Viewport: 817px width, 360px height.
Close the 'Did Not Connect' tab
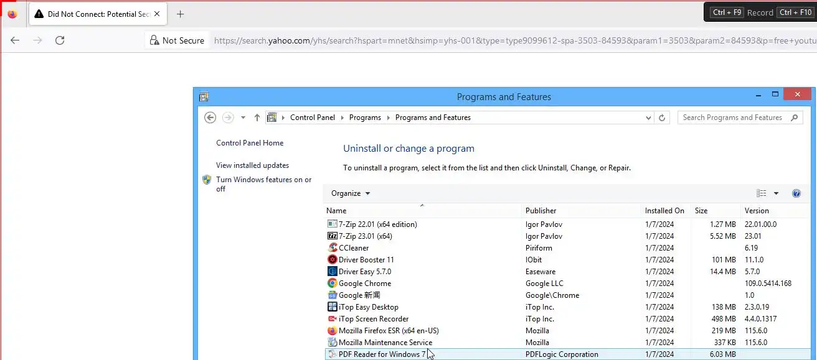(156, 14)
